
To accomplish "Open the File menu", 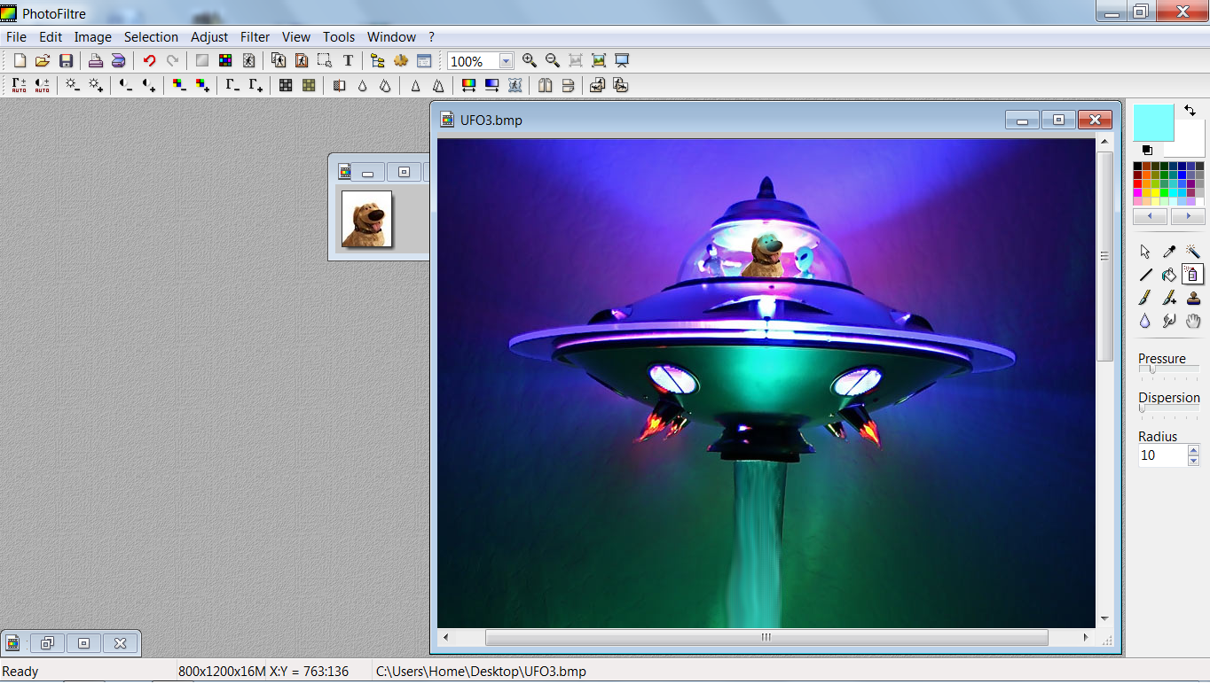I will [x=16, y=37].
